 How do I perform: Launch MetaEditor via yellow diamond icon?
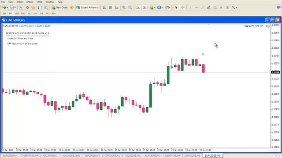pos(72,7)
